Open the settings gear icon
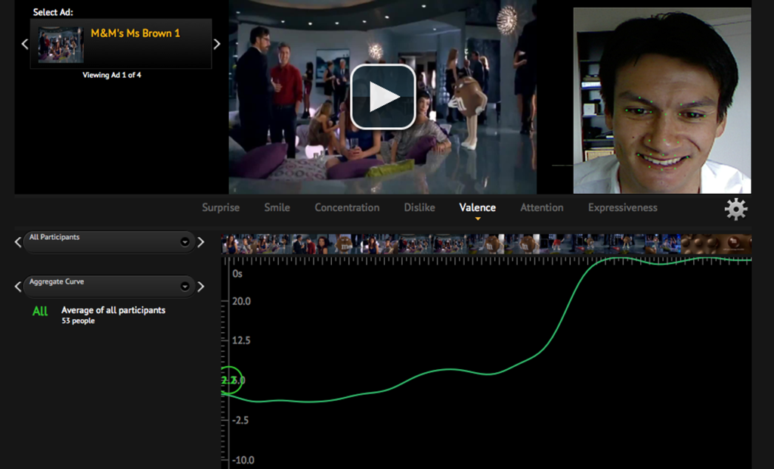Screen dimensions: 774x469 tap(735, 209)
